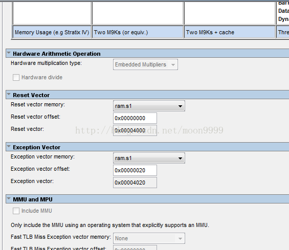Click the Exception vector offset field
This screenshot has height=250, width=289.
[x=135, y=170]
